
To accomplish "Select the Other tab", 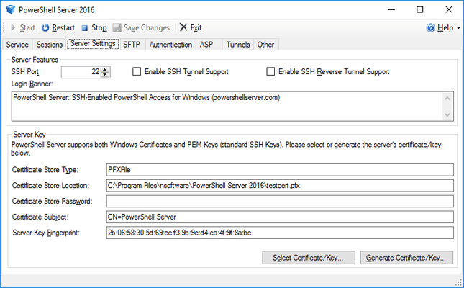I will 265,45.
